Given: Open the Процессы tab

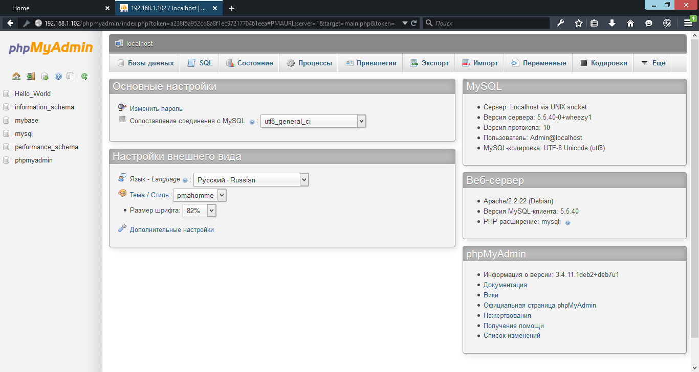Looking at the screenshot, I should click(x=309, y=63).
